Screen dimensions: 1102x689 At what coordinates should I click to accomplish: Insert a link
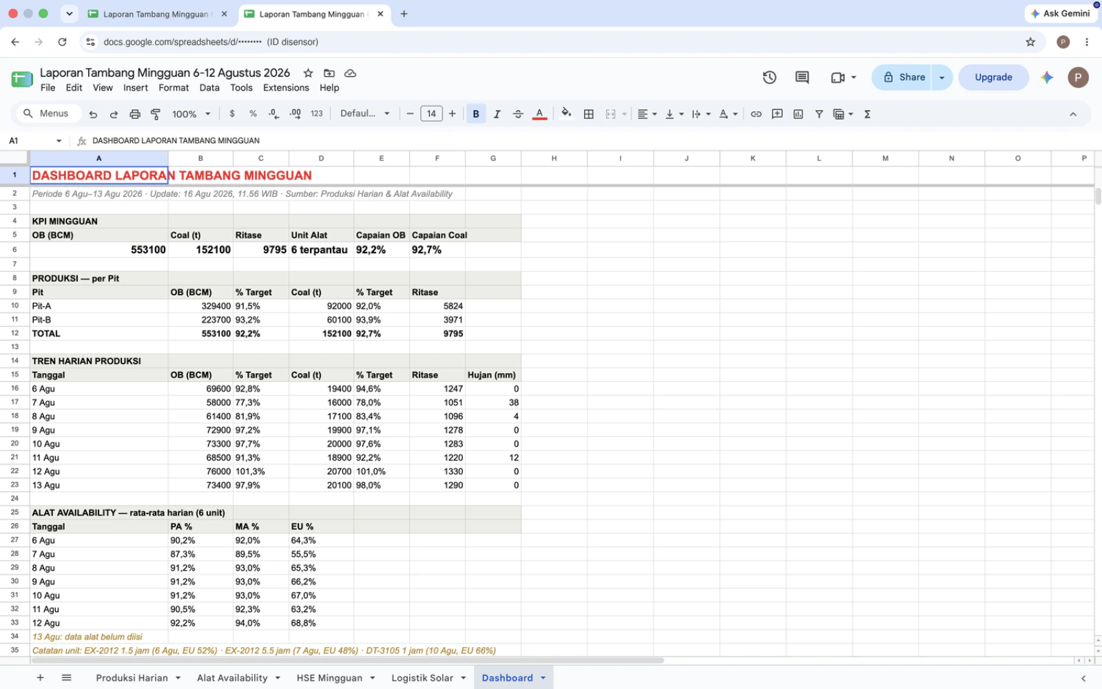tap(756, 114)
